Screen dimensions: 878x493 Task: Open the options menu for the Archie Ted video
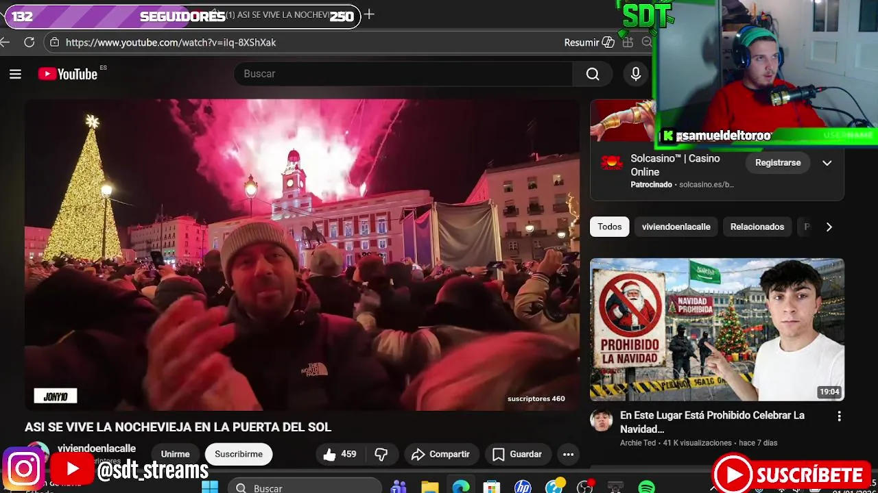pyautogui.click(x=839, y=416)
